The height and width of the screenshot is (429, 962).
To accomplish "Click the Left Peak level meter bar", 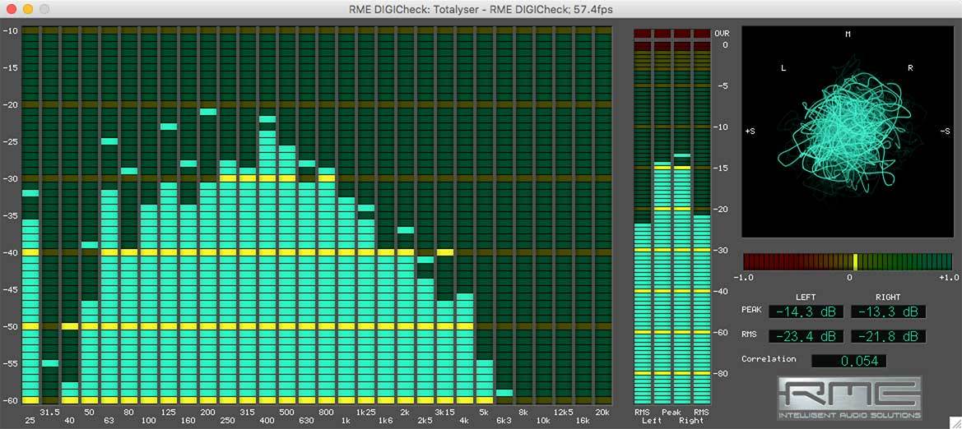I will coord(662,216).
